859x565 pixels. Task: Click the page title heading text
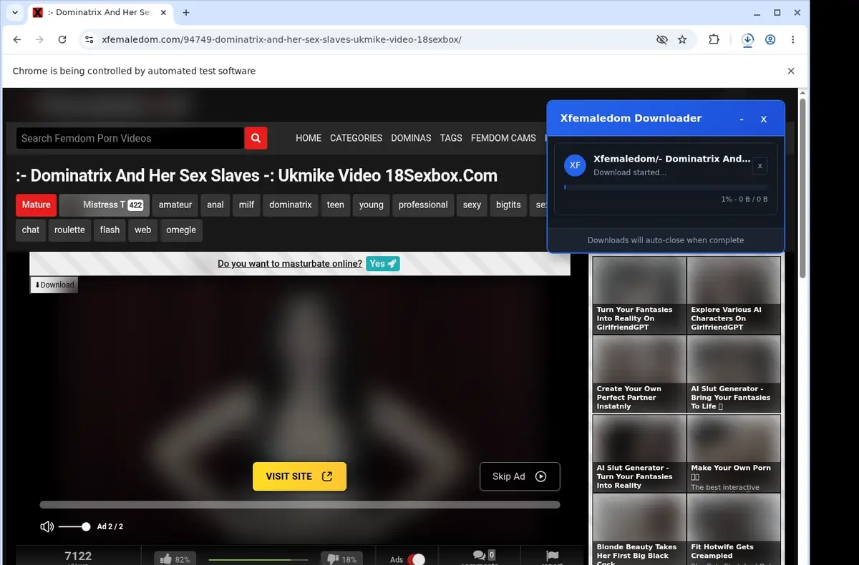coord(257,175)
